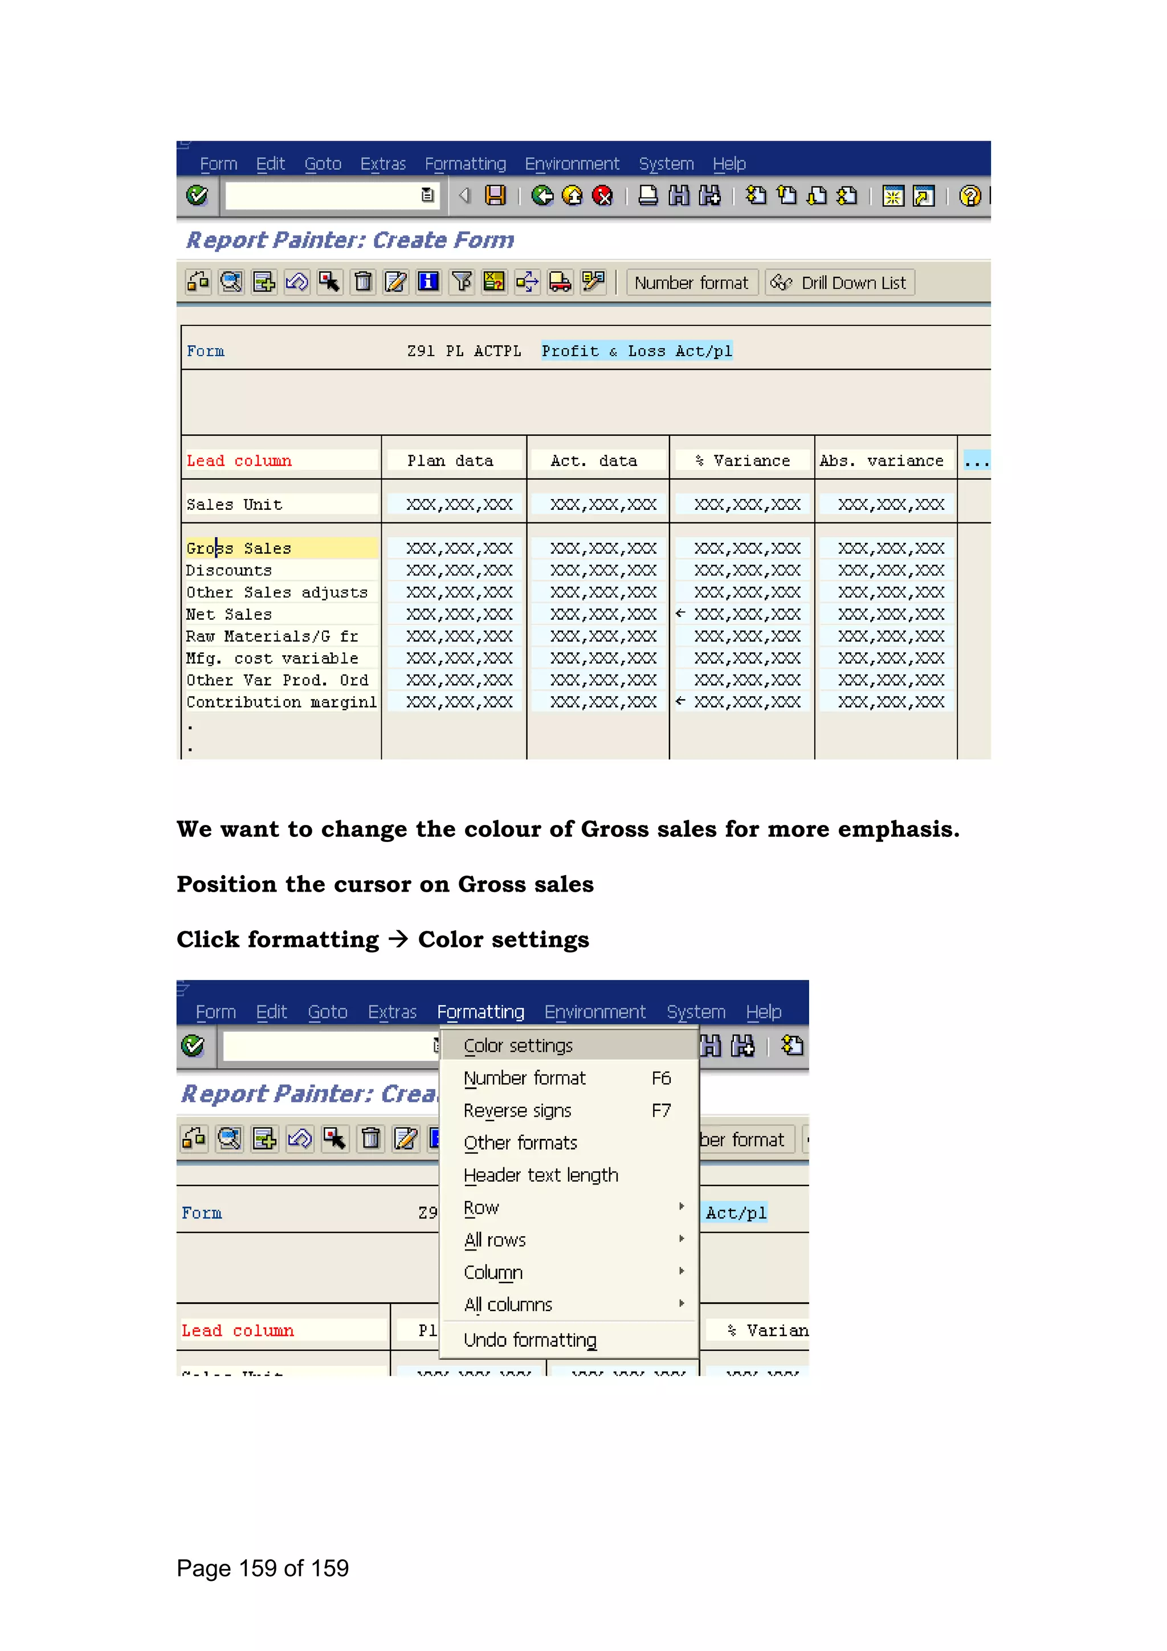Click the Previous Page icon
The width and height of the screenshot is (1167, 1651).
787,195
